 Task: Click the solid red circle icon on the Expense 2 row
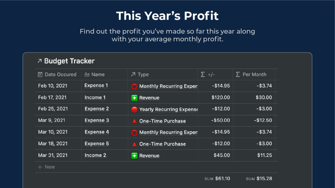[134, 109]
